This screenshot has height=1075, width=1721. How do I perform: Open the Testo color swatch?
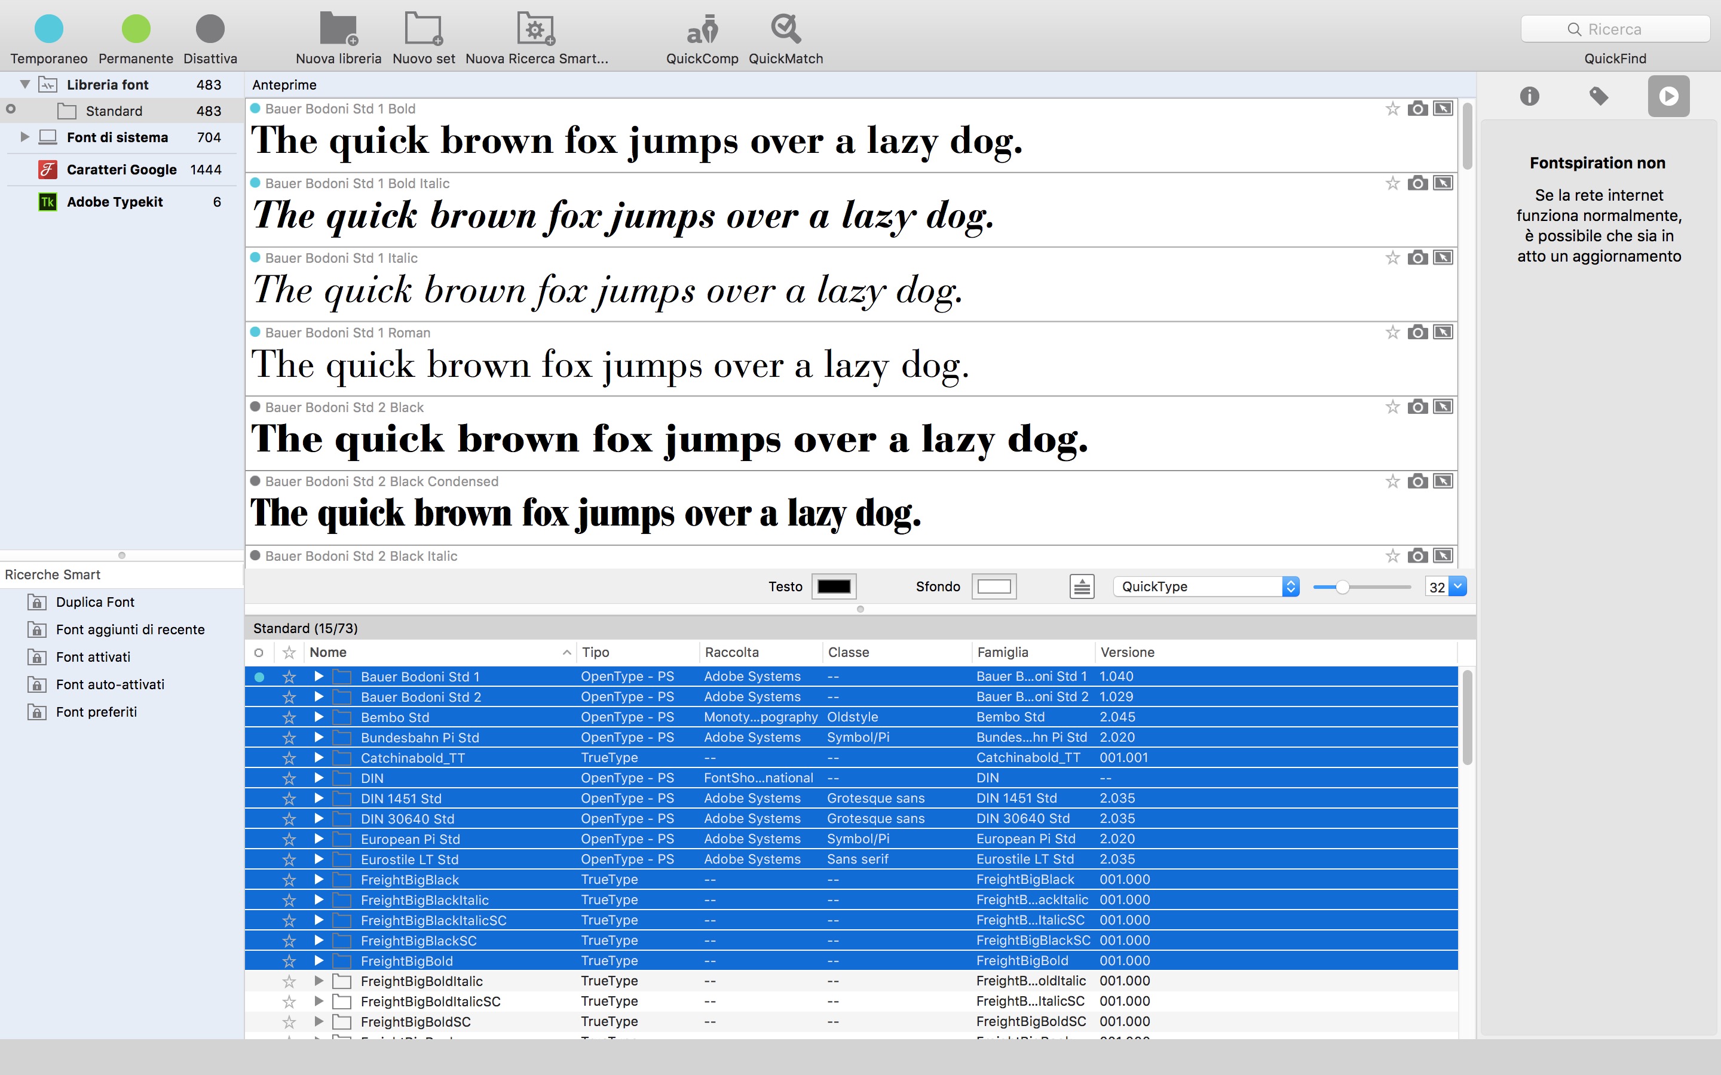click(x=834, y=586)
